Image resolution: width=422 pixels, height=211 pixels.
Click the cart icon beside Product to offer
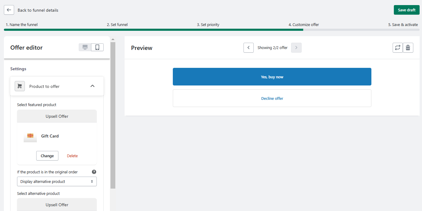(20, 86)
